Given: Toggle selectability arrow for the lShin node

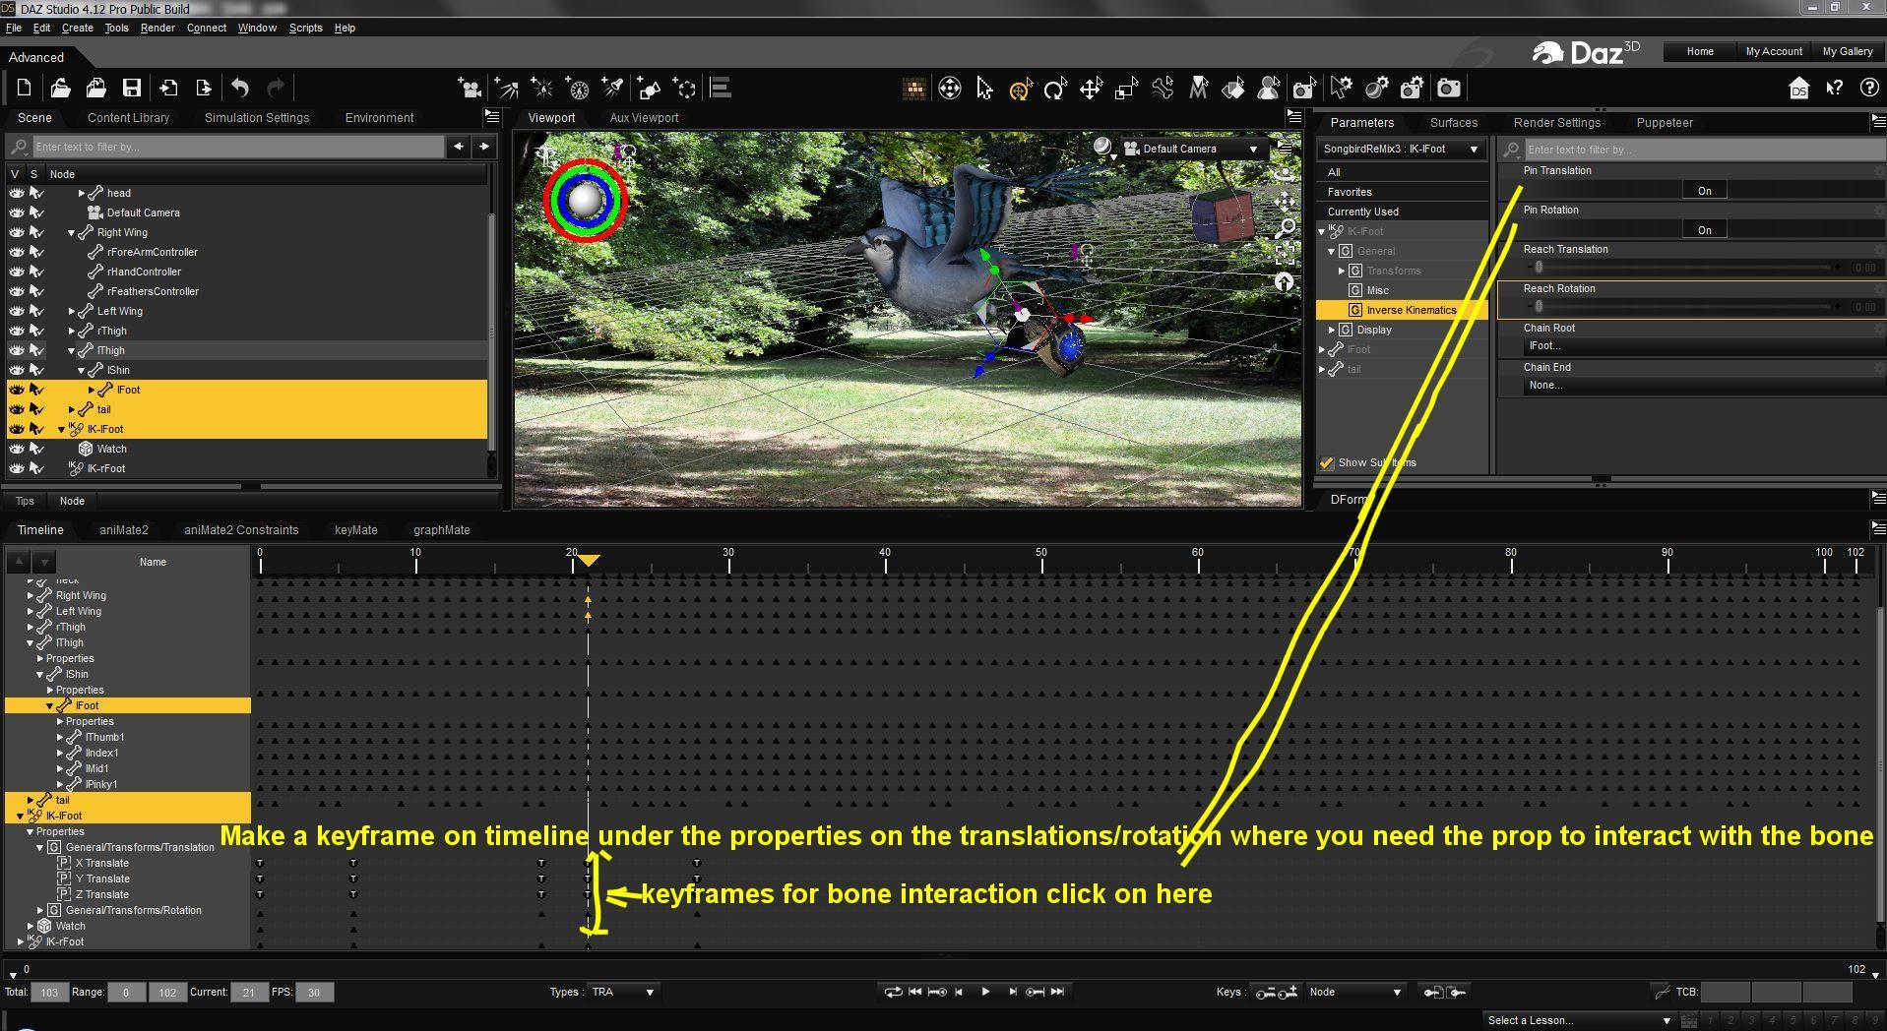Looking at the screenshot, I should click(36, 370).
